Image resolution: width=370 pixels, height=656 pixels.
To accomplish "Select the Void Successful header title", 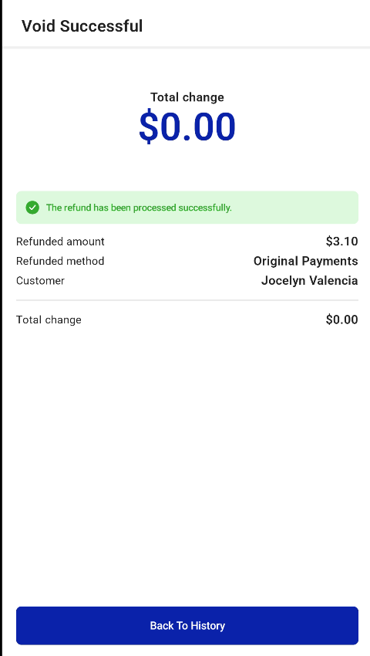I will point(82,26).
